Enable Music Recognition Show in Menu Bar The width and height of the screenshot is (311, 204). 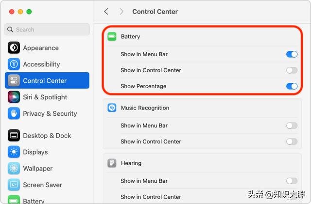292,126
